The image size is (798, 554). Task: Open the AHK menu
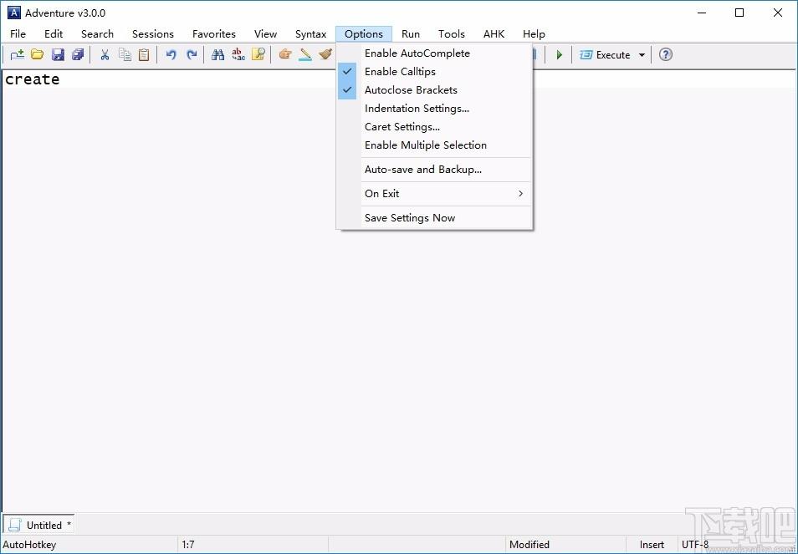pos(494,34)
